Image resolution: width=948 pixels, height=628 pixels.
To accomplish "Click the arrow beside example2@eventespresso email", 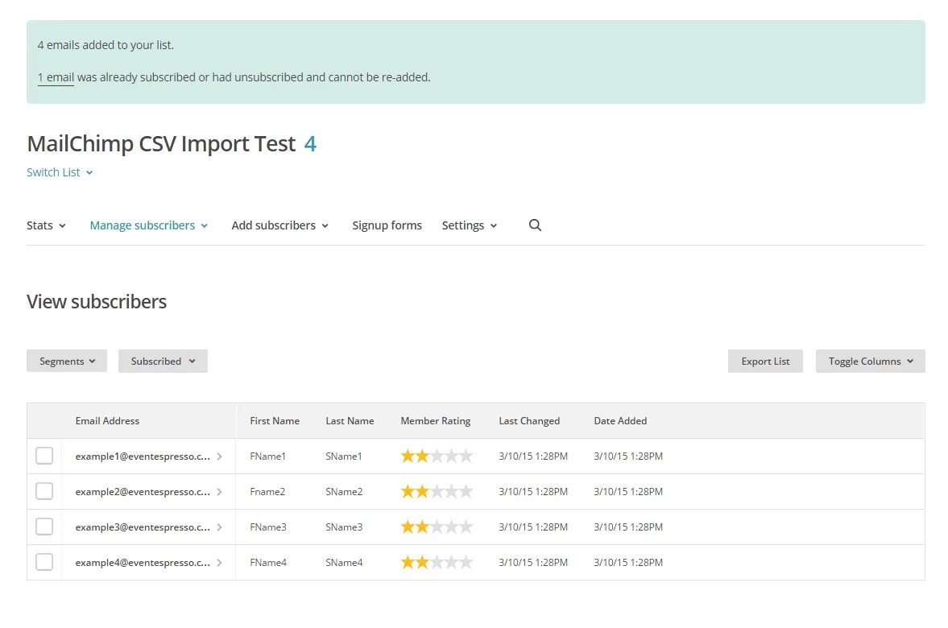I will point(219,492).
